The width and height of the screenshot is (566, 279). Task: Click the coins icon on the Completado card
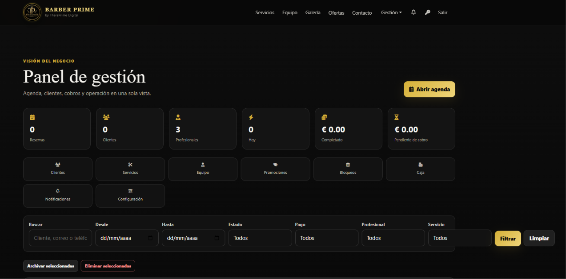point(324,117)
